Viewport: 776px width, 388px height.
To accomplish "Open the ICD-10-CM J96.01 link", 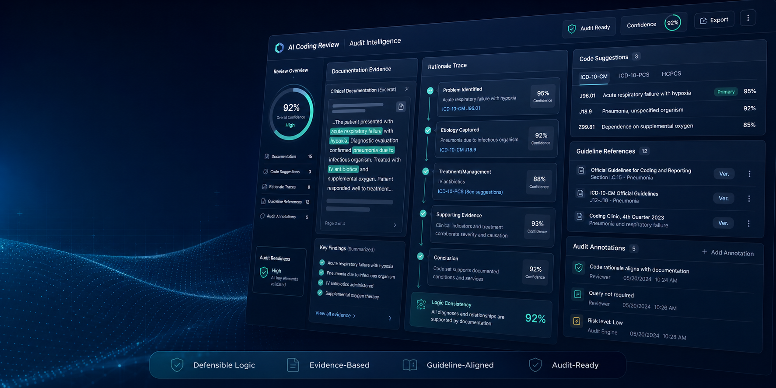I will 461,108.
